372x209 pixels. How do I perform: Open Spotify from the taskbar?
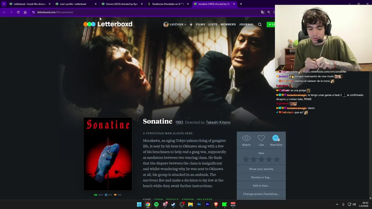156,204
